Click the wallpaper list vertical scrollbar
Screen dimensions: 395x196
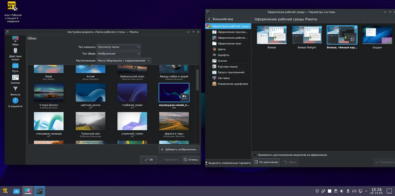pos(197,80)
